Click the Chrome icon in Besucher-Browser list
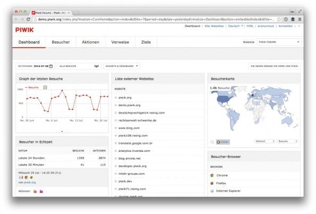This screenshot has width=316, height=214. click(x=212, y=175)
